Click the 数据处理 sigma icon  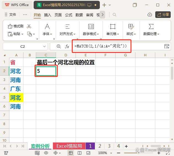[x=151, y=27]
